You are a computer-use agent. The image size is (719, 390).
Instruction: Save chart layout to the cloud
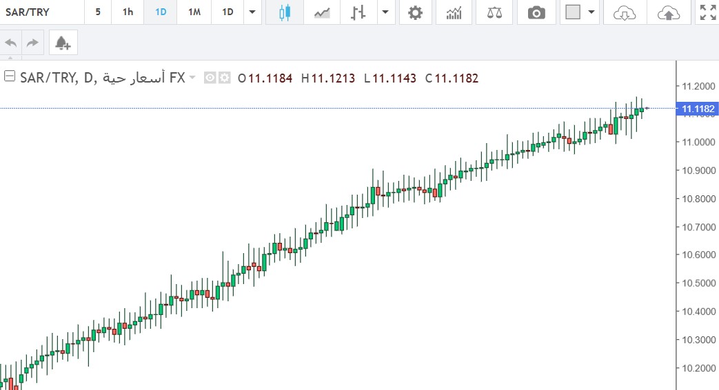point(667,12)
